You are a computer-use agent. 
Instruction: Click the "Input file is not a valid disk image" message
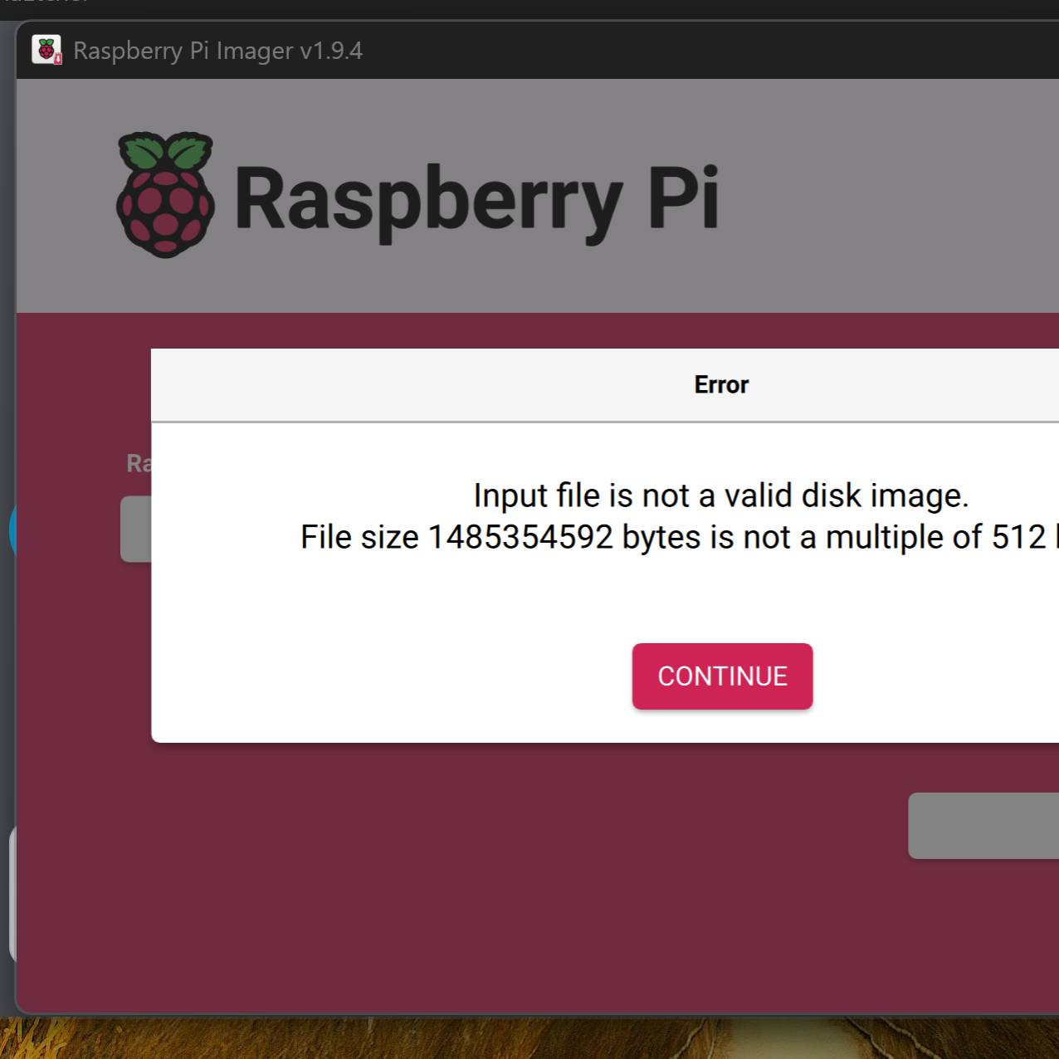[720, 495]
